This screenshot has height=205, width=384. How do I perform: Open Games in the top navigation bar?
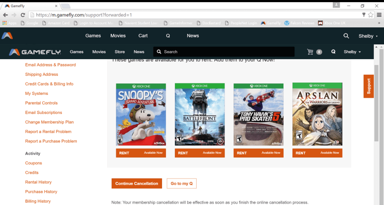click(x=93, y=36)
